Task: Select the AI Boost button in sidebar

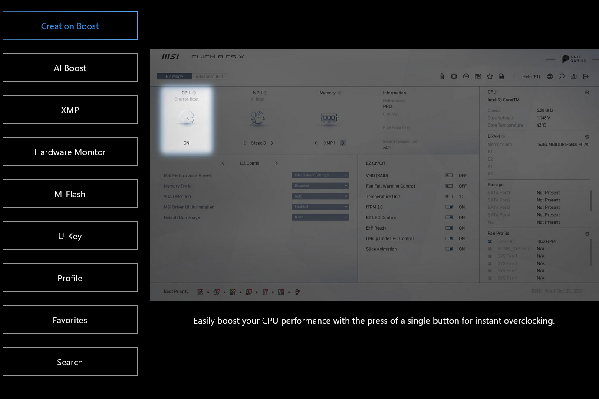Action: click(x=70, y=68)
